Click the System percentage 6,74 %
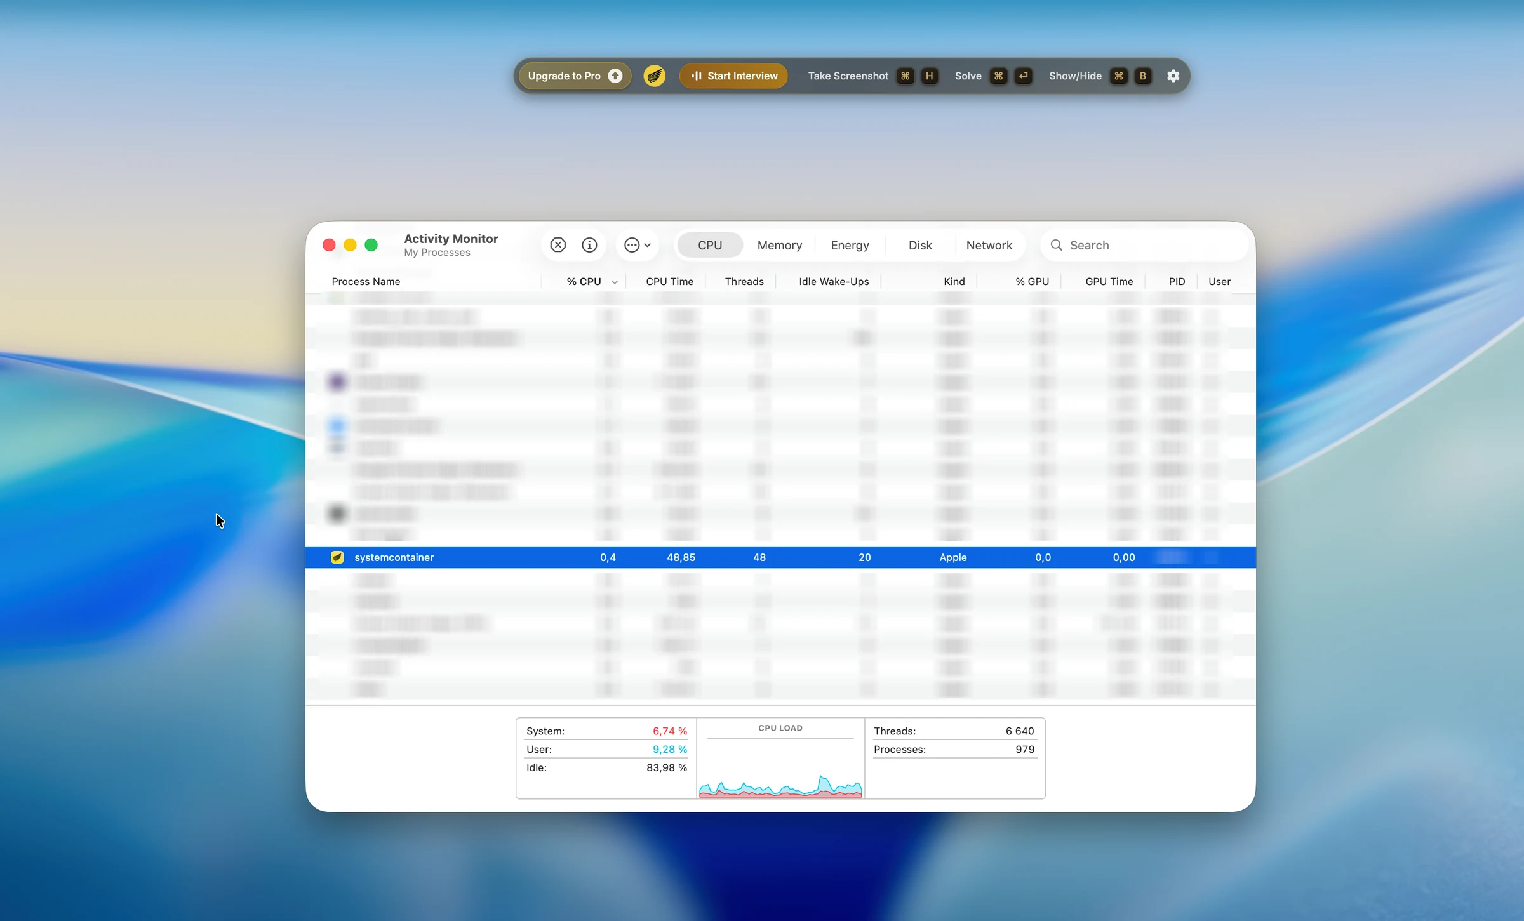Screen dimensions: 1524x921 pos(670,731)
